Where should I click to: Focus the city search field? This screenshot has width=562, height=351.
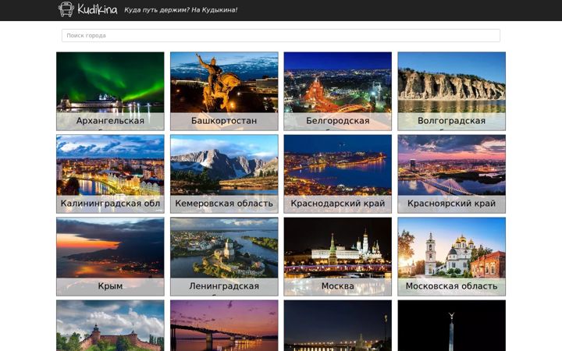[281, 35]
